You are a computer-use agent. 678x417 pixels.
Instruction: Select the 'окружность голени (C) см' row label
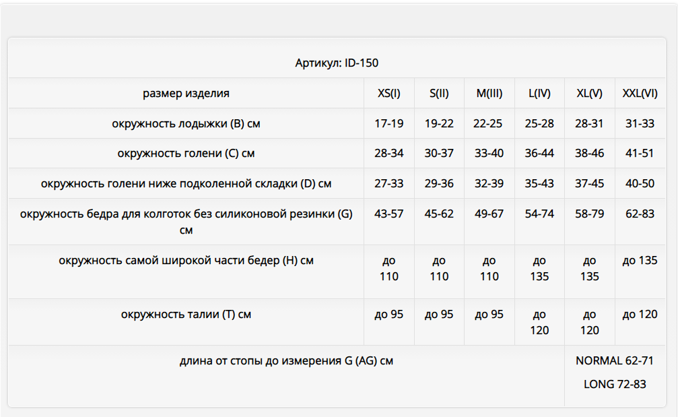click(186, 154)
